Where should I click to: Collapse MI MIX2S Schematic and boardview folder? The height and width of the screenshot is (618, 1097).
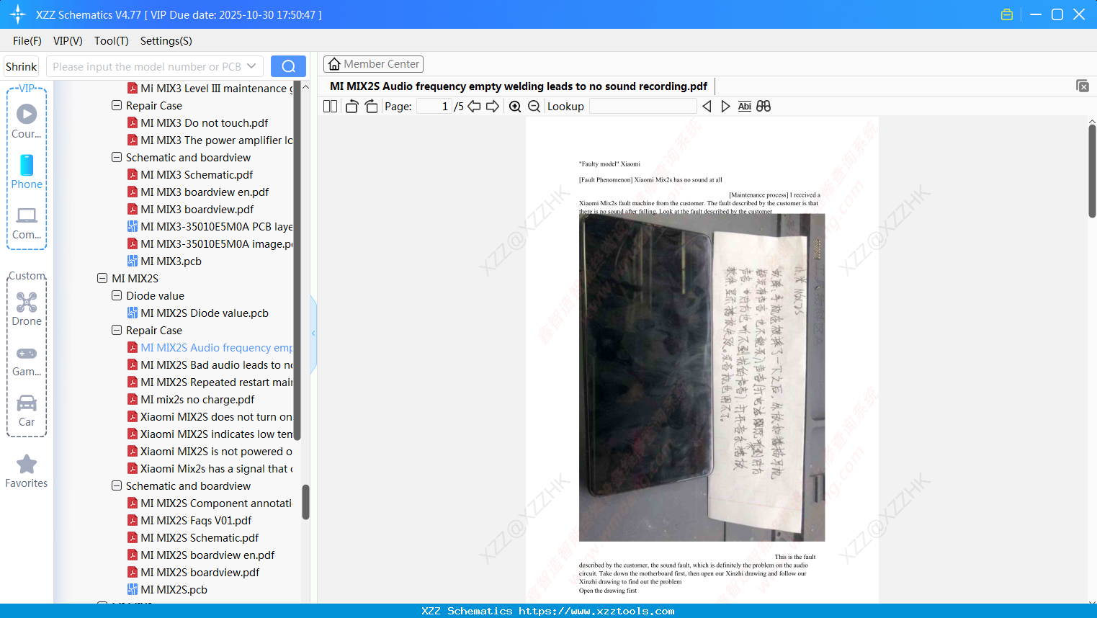click(x=117, y=485)
